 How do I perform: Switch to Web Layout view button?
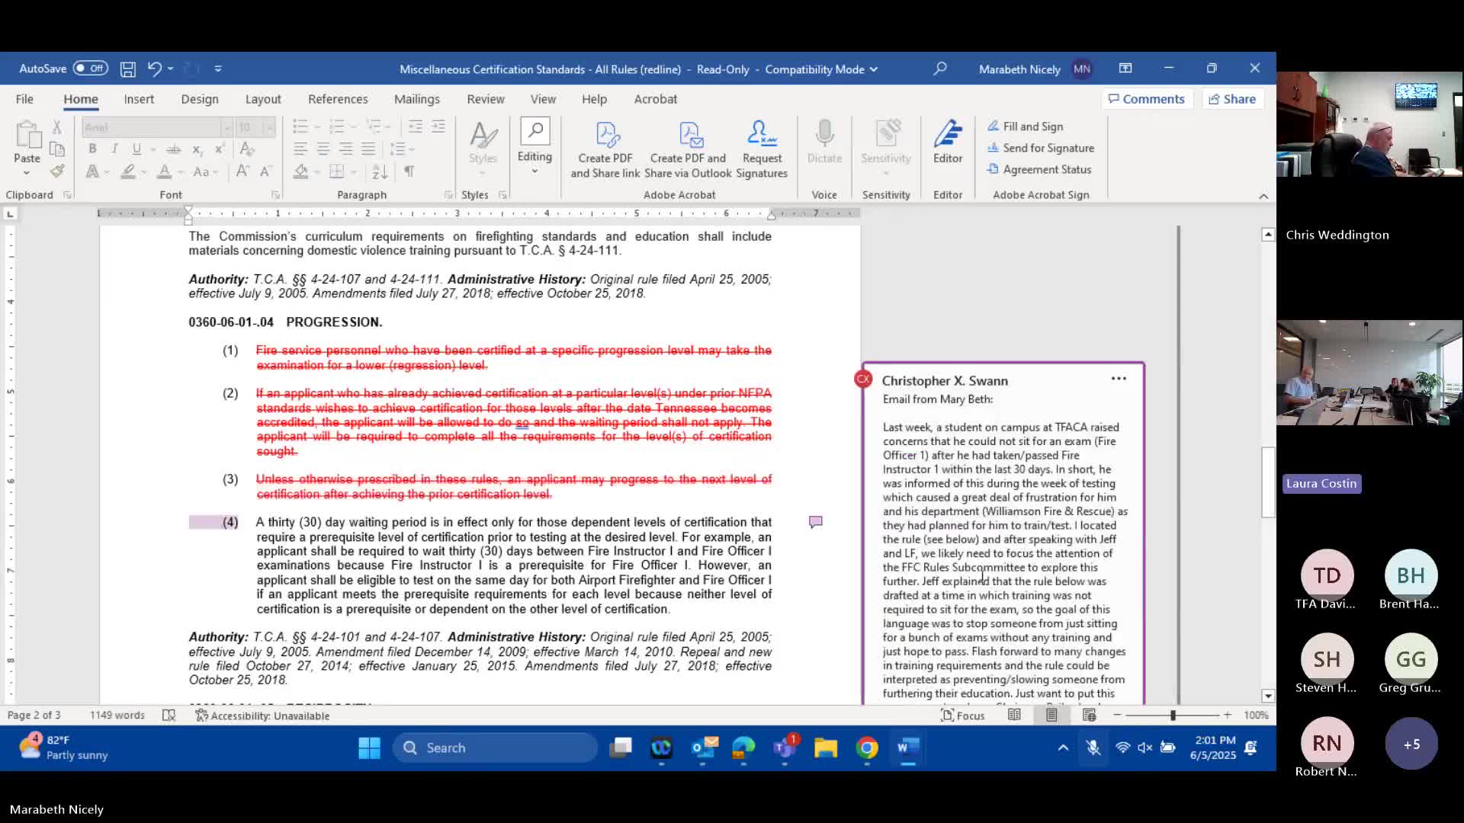[x=1089, y=716]
